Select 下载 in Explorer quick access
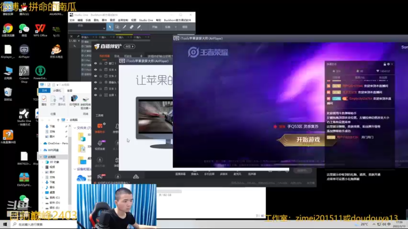The height and width of the screenshot is (229, 408). (x=53, y=127)
